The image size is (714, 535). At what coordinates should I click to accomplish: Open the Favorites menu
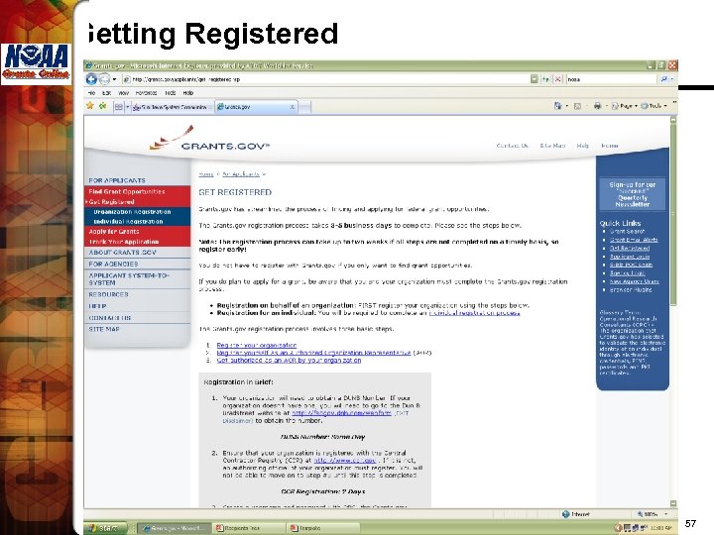[146, 93]
